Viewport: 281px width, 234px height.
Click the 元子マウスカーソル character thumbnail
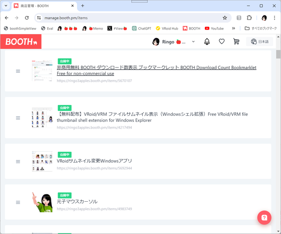pos(42,202)
